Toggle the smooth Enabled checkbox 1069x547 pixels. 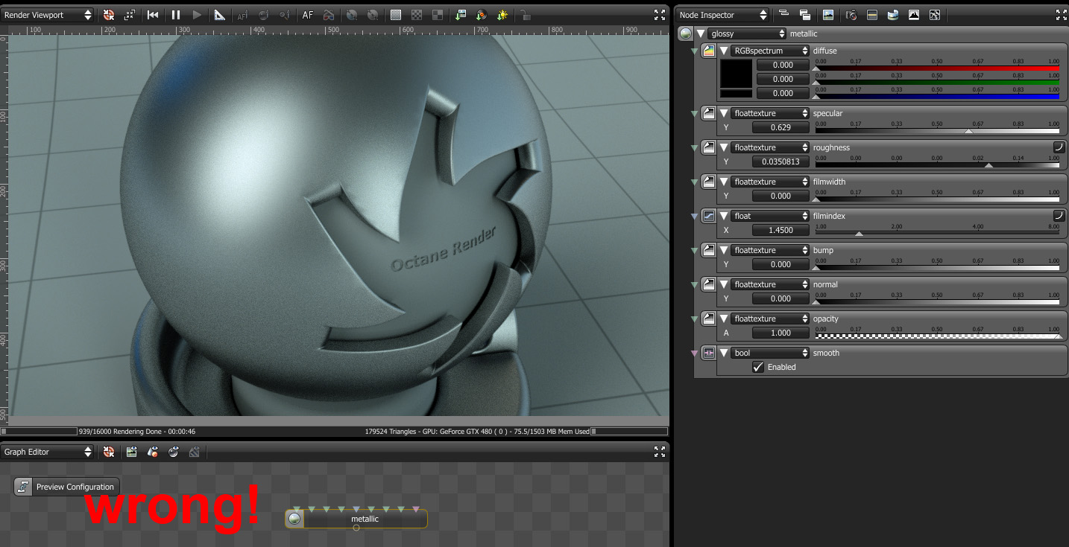758,367
